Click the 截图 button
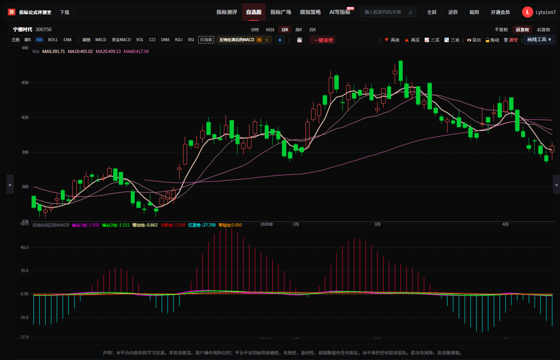Viewport: 560px width, 360px height. (x=474, y=12)
